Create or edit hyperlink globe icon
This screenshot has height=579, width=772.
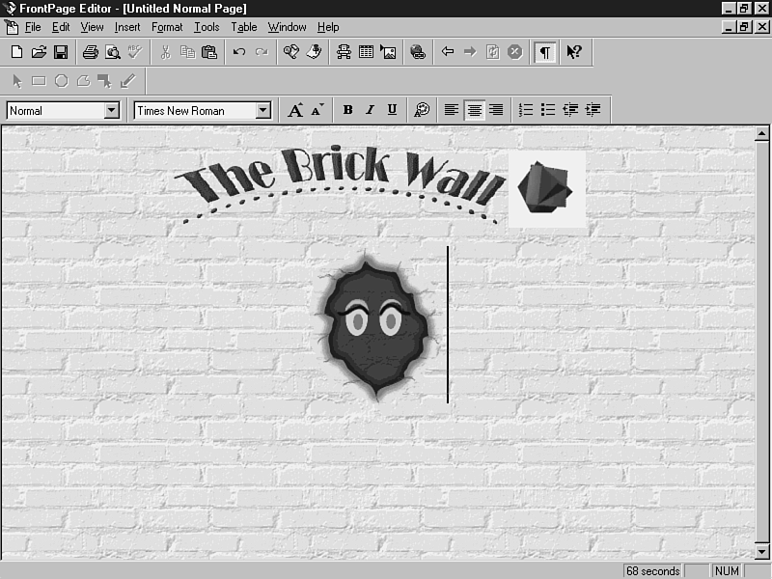coord(418,52)
